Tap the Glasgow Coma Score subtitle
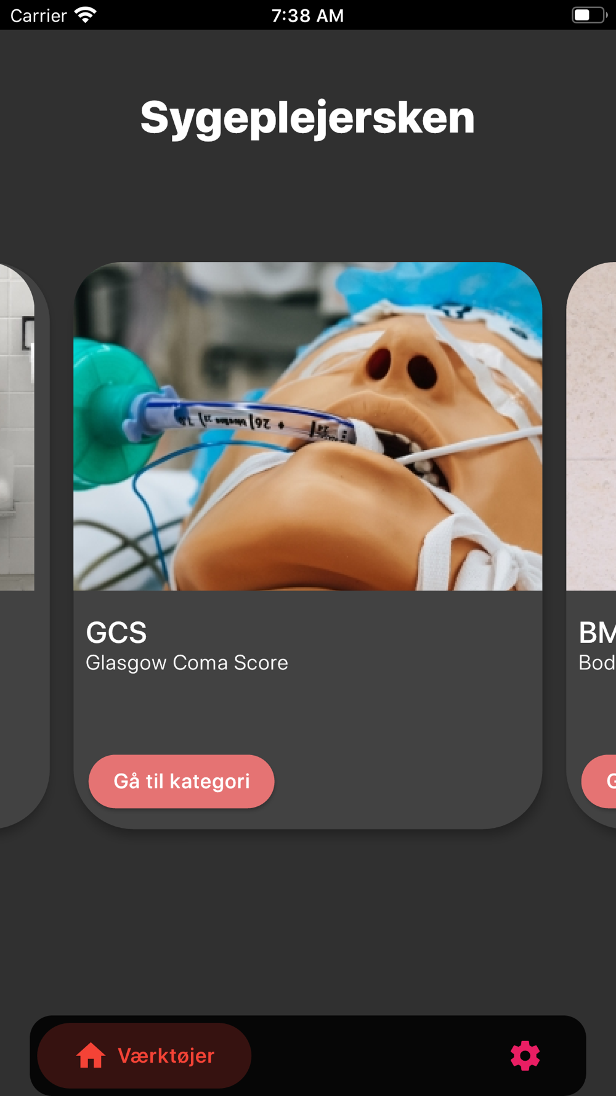 (187, 663)
